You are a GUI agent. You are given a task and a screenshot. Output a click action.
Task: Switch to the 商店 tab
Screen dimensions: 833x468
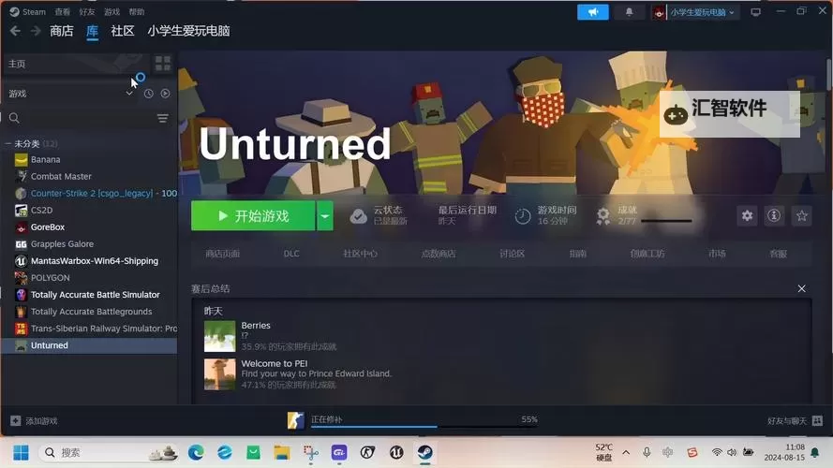point(62,31)
